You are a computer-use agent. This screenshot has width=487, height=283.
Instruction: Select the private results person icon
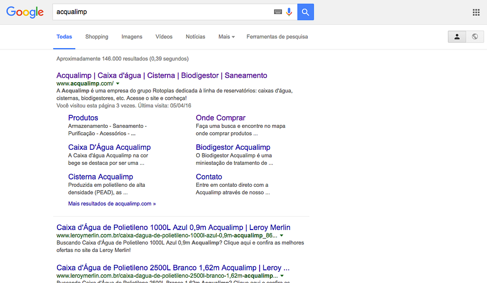click(457, 36)
